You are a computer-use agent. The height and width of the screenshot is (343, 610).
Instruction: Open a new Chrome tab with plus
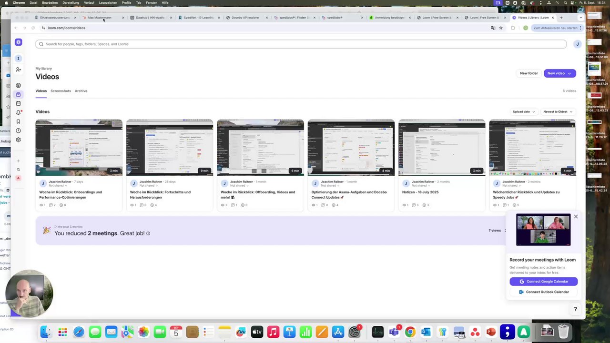coord(561,18)
